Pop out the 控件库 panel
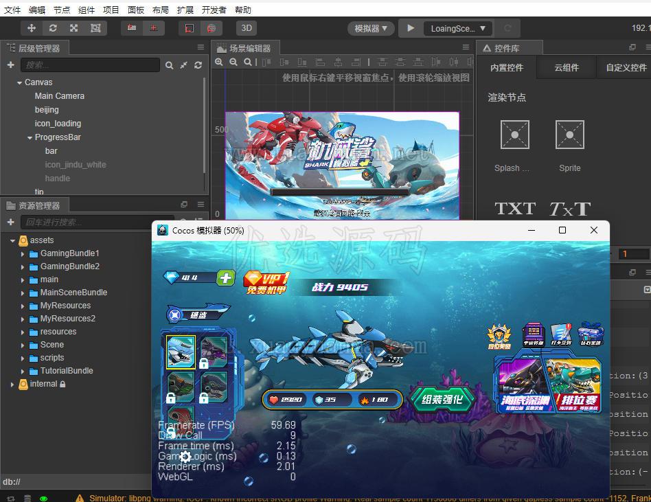Viewport: 651px width, 502px height. click(x=632, y=47)
